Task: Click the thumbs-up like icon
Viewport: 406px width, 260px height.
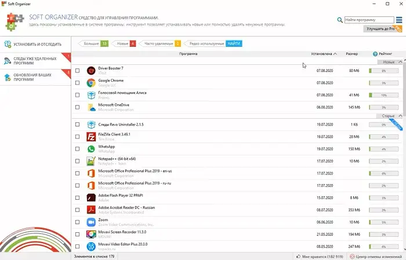Action: click(299, 257)
